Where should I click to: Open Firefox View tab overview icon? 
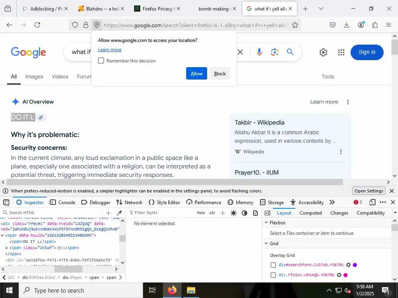point(8,9)
